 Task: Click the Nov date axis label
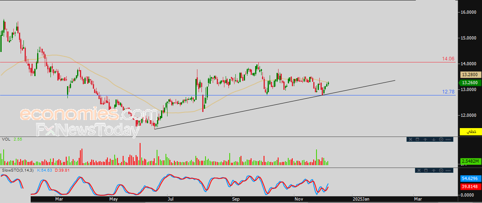click(299, 199)
